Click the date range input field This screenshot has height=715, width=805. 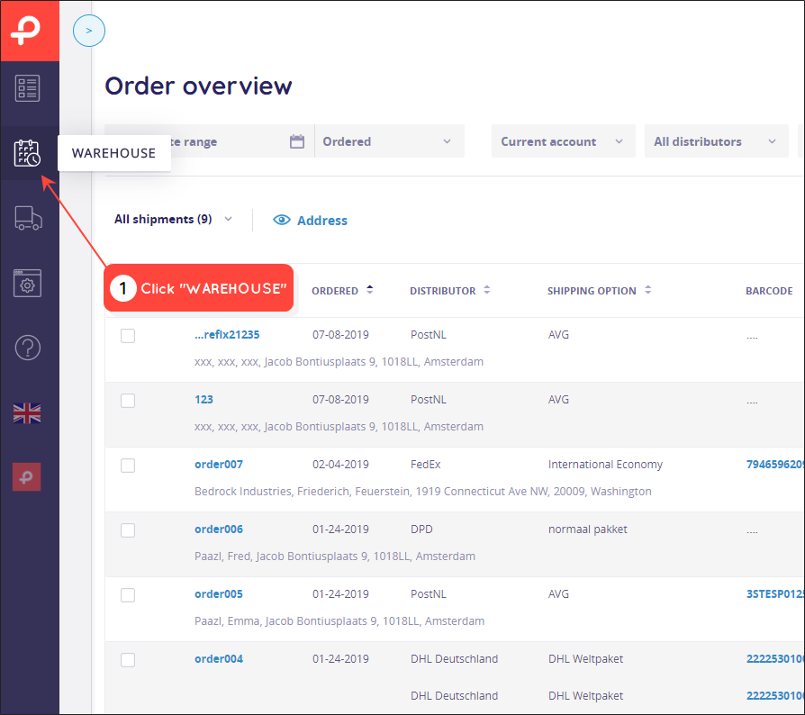[210, 141]
